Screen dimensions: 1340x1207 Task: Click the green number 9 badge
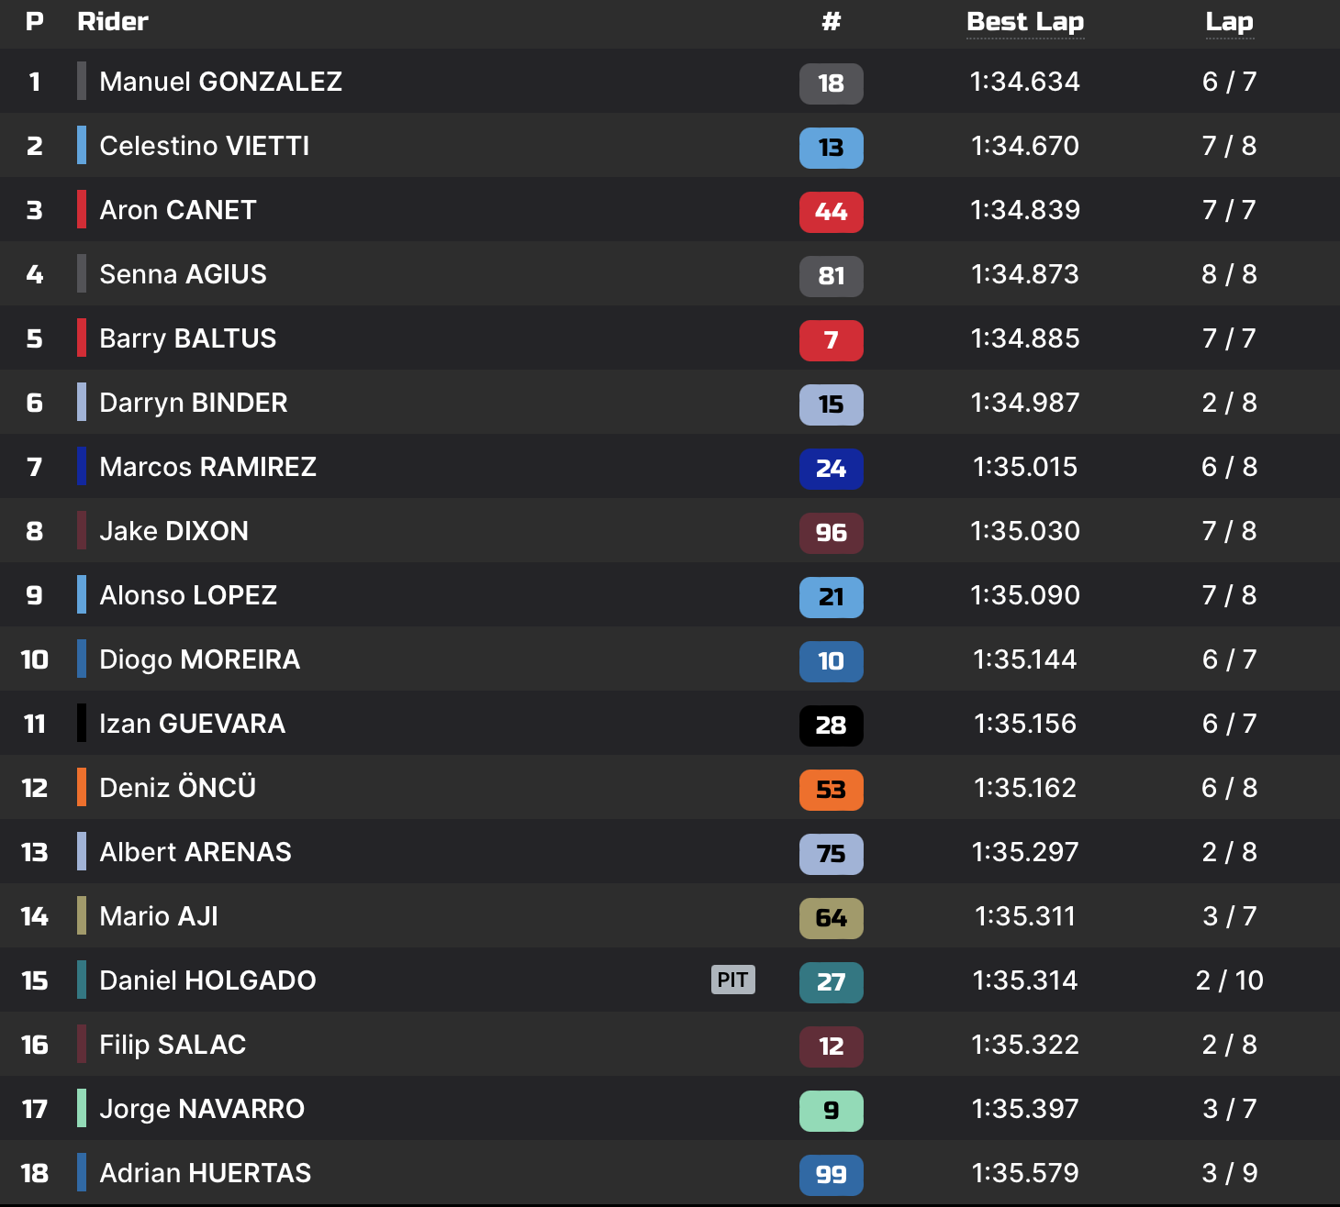tap(831, 1111)
